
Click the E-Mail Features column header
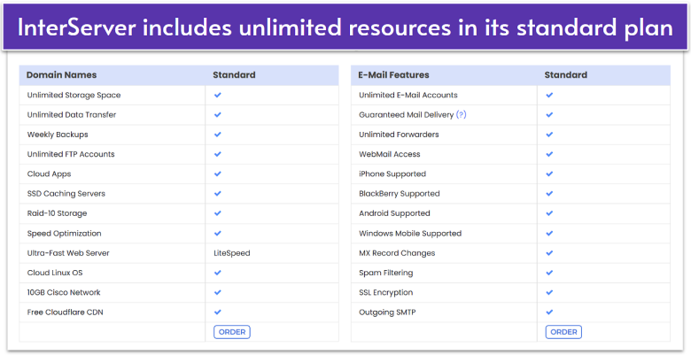pyautogui.click(x=394, y=75)
